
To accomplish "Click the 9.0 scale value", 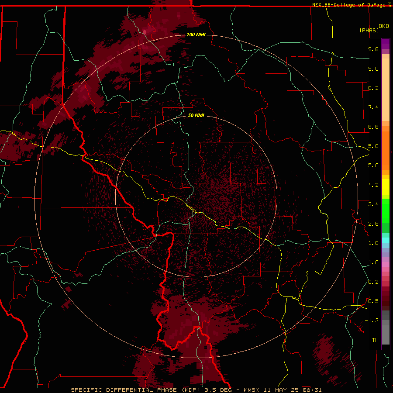I will click(x=373, y=69).
